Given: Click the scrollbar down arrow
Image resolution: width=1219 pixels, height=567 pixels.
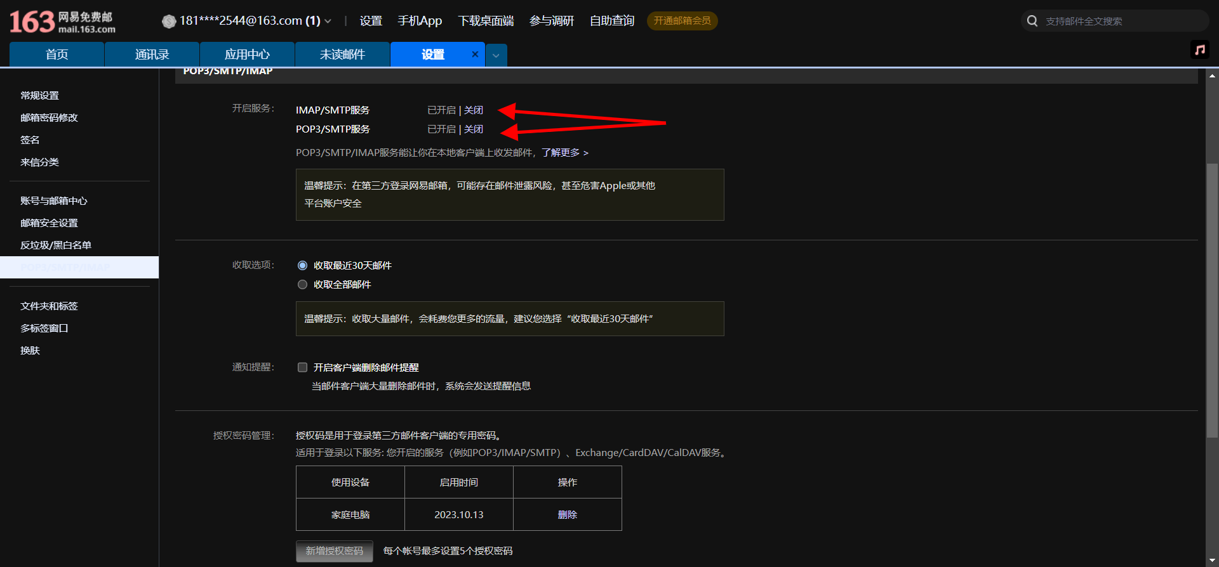Looking at the screenshot, I should coord(1212,560).
